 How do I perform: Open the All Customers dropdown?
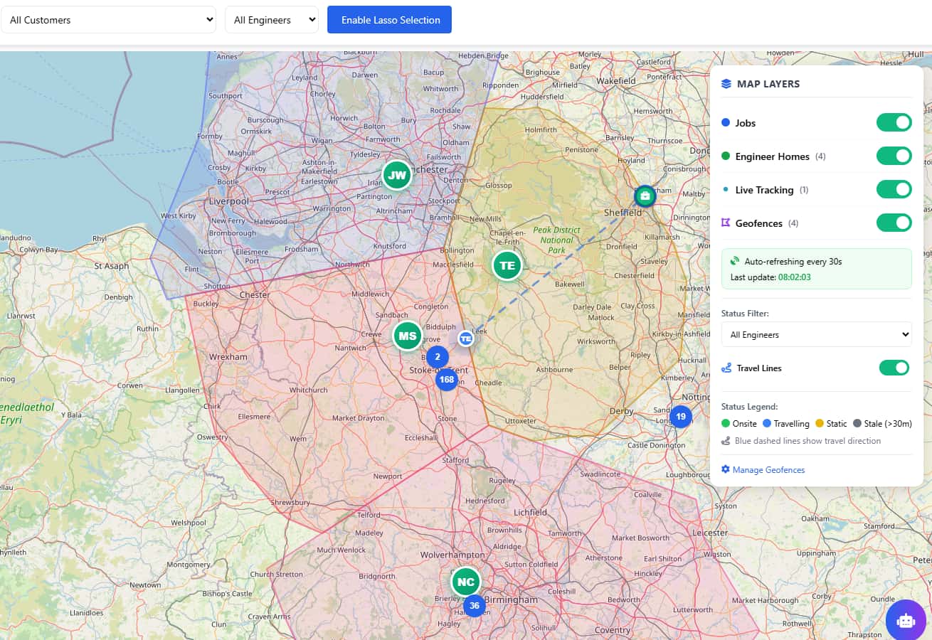108,20
